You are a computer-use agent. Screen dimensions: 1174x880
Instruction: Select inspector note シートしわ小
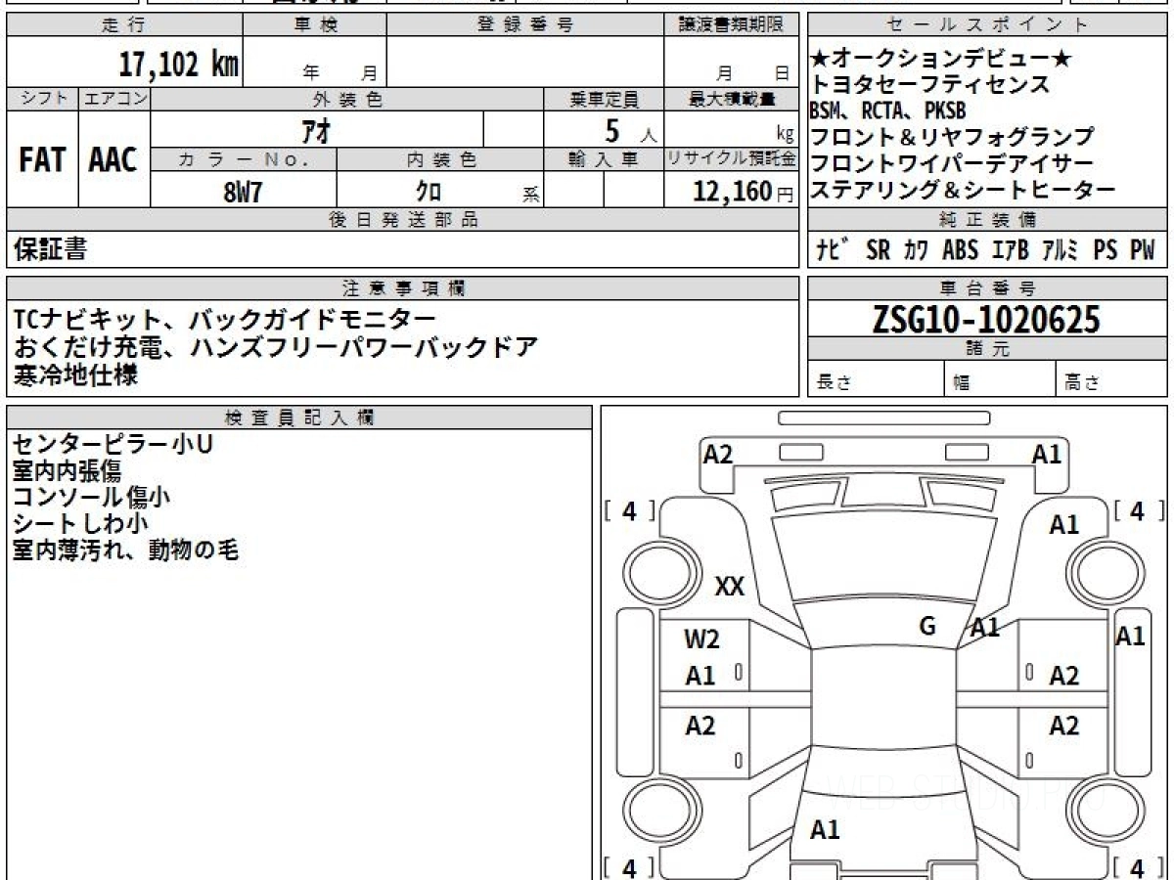(x=80, y=524)
